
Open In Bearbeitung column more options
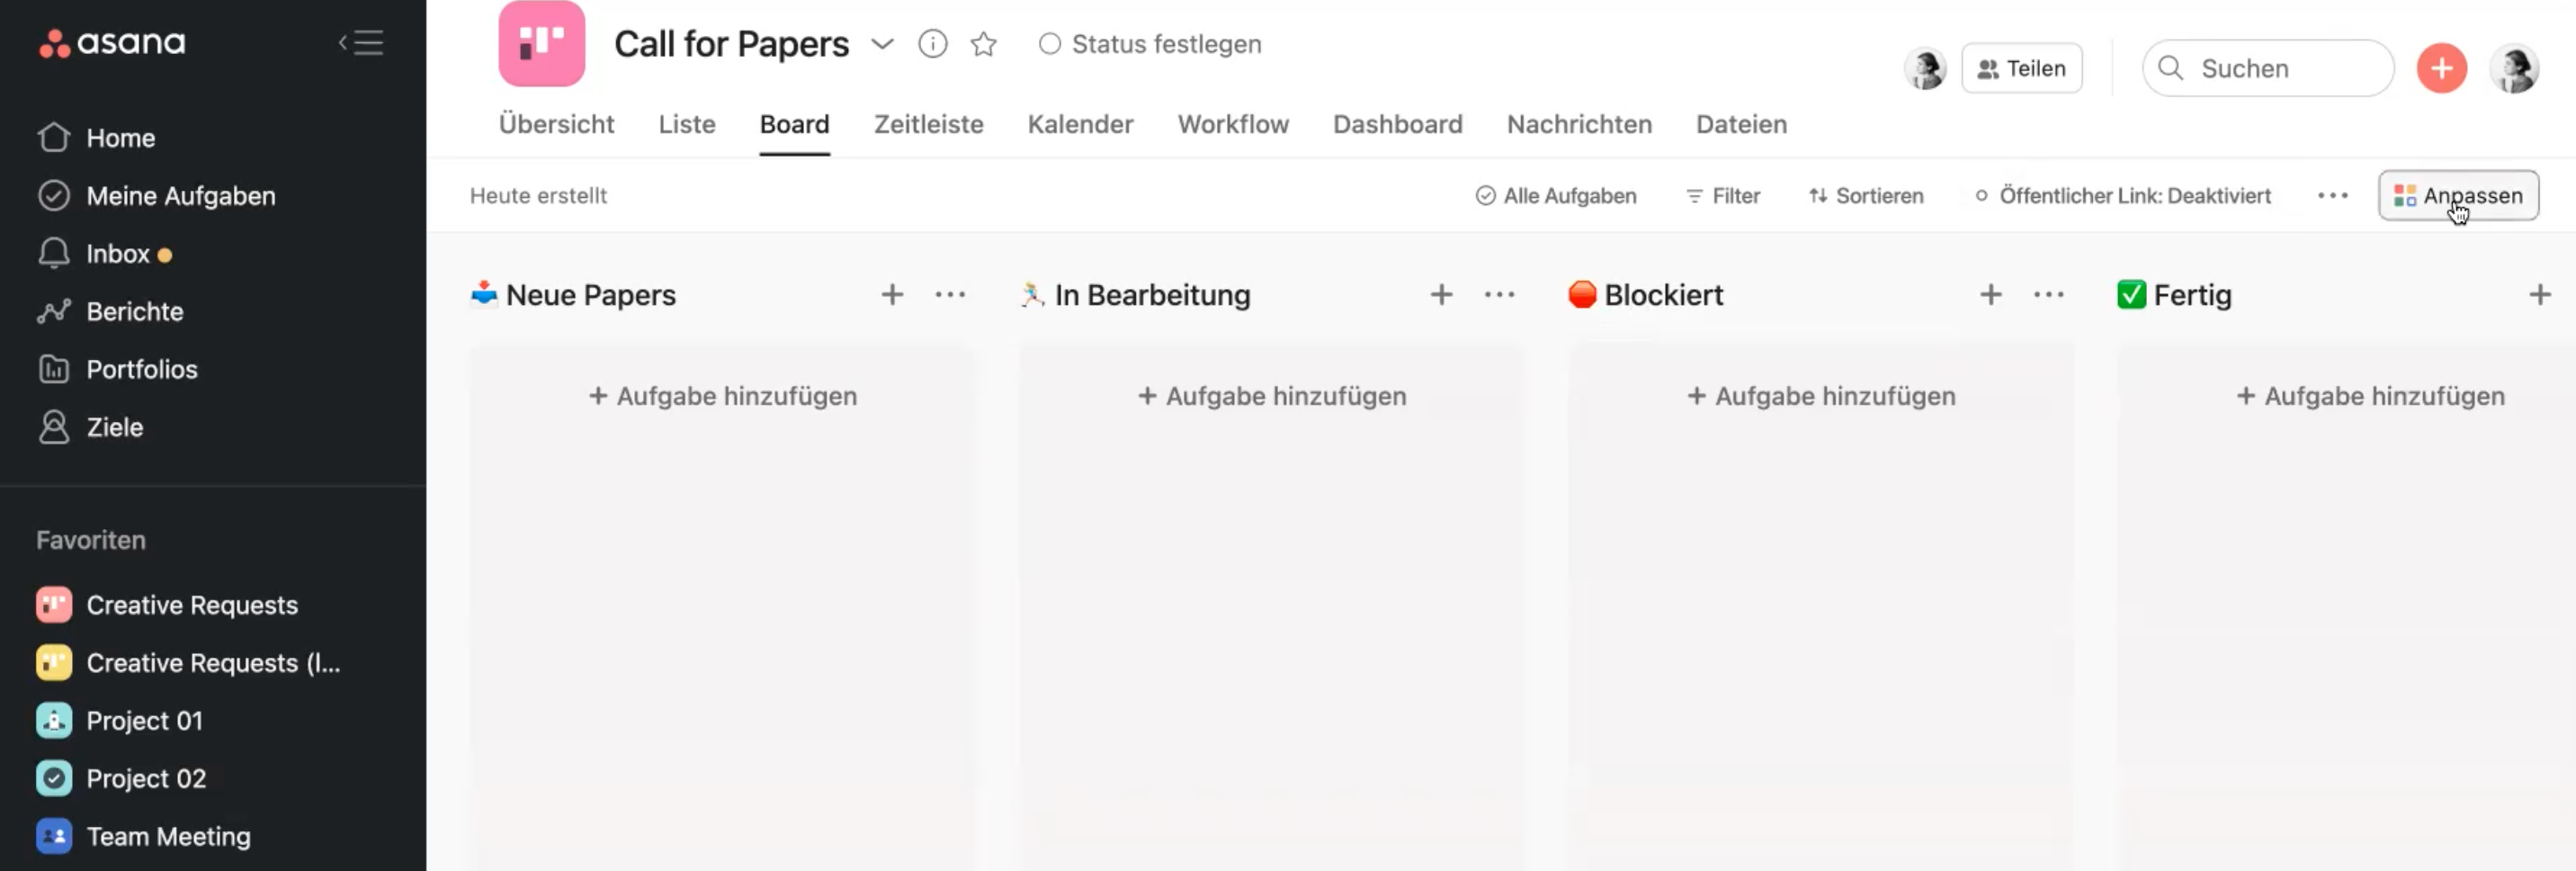point(1499,295)
